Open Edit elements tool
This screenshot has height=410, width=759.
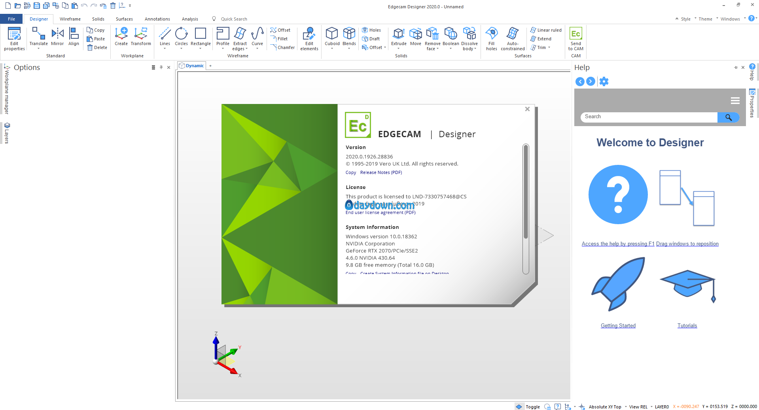(309, 39)
